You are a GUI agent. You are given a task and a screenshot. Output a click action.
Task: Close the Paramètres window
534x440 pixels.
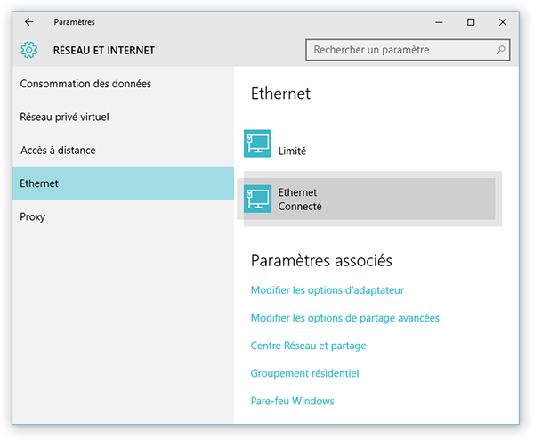point(502,22)
